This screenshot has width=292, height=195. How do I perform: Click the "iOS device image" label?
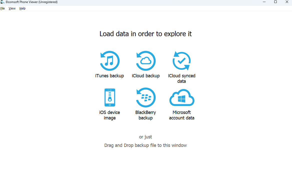(x=110, y=115)
